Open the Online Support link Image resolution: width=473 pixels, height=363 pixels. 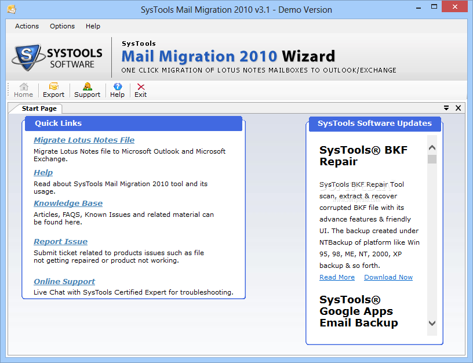[x=64, y=282]
